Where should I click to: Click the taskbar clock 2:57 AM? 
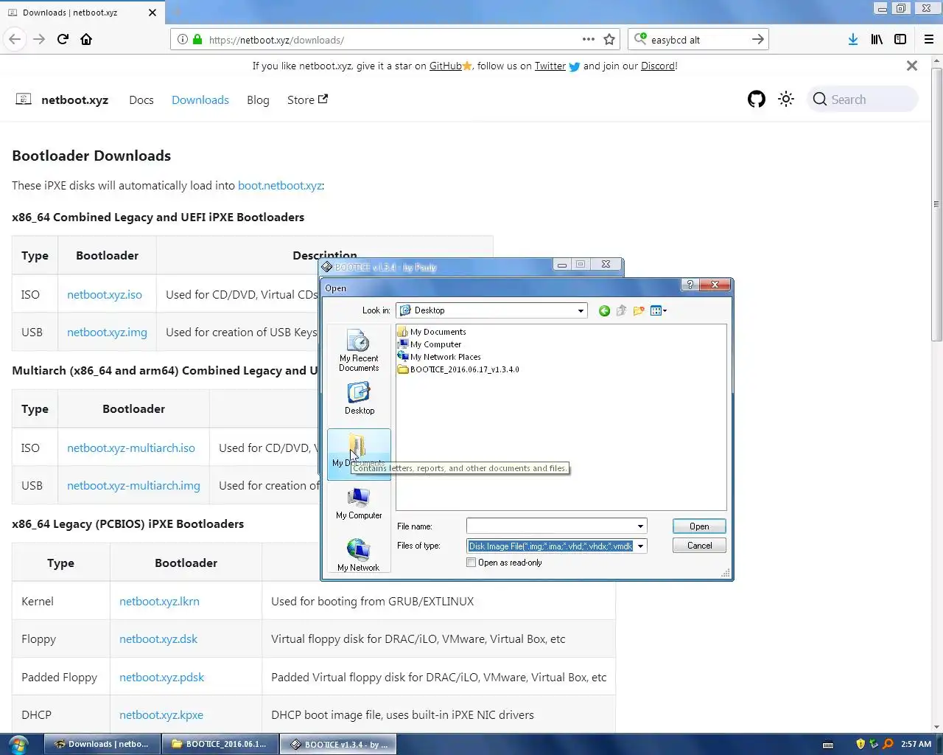[916, 744]
